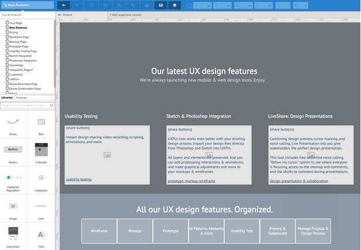Image resolution: width=361 pixels, height=250 pixels.
Task: Click dashed-selection icon right of Redo
Action: point(91,5)
